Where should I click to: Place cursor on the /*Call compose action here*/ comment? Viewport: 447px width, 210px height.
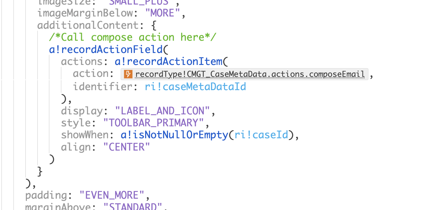pos(133,37)
